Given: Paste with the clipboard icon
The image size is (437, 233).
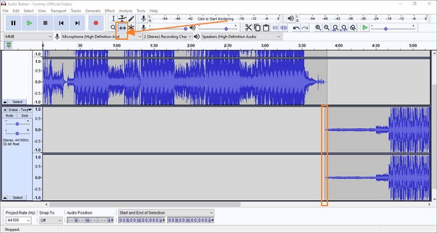Looking at the screenshot, I should 266,27.
